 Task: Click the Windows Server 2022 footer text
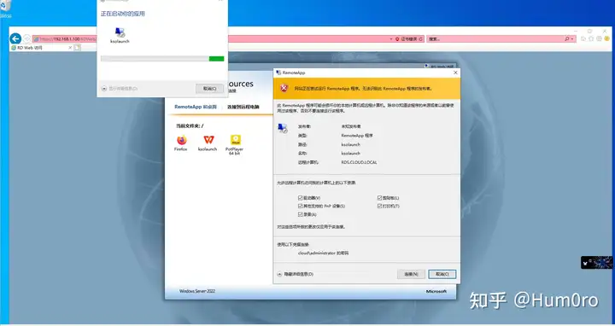(197, 291)
